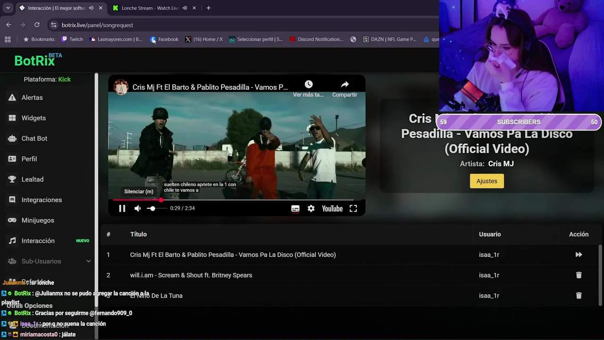This screenshot has height=340, width=604.
Task: Click the Widgets grid icon
Action: coord(12,118)
